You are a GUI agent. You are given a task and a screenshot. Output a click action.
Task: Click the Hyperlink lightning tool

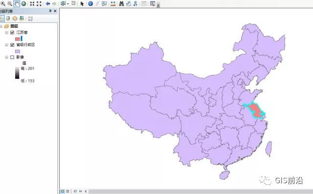point(97,3)
